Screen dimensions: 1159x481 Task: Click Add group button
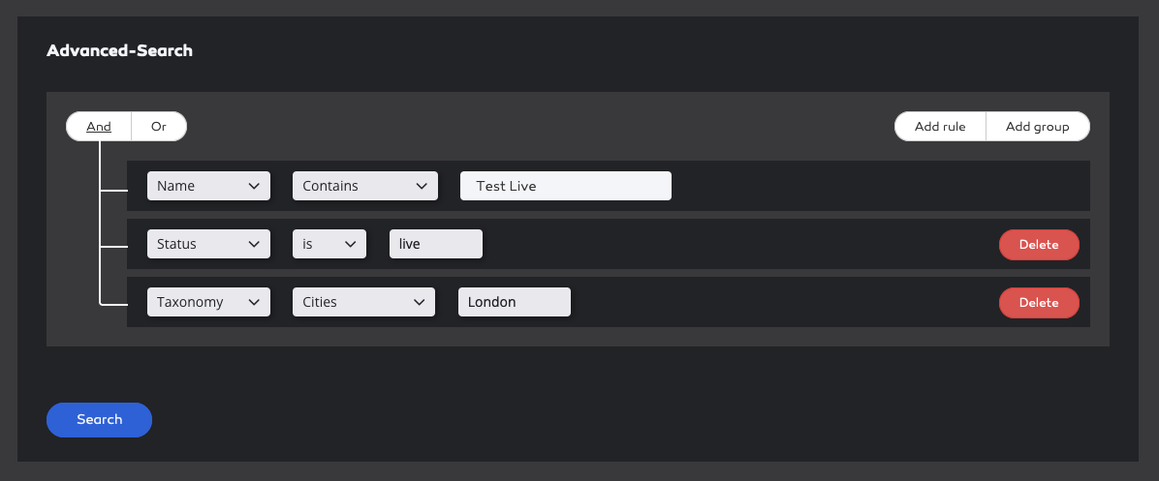(1038, 126)
